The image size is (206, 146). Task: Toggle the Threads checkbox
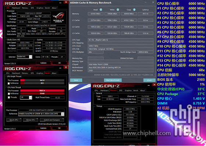[9, 97]
